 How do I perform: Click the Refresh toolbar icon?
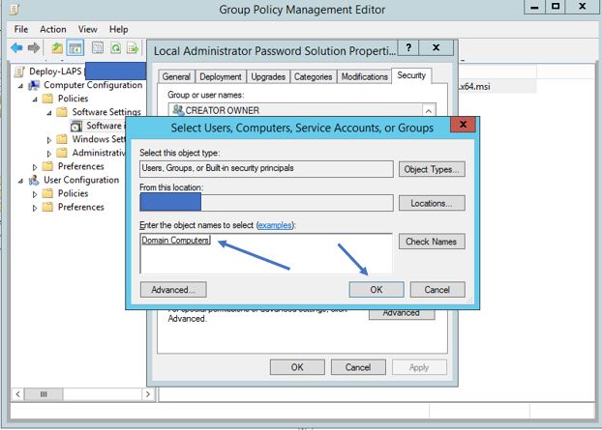(115, 48)
